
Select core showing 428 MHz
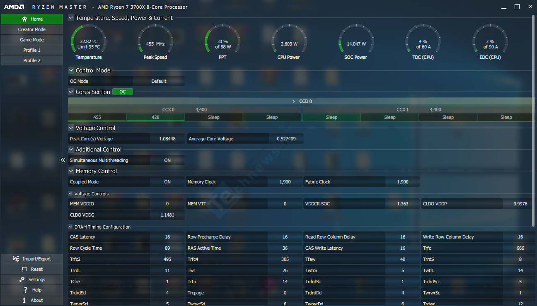coord(155,117)
